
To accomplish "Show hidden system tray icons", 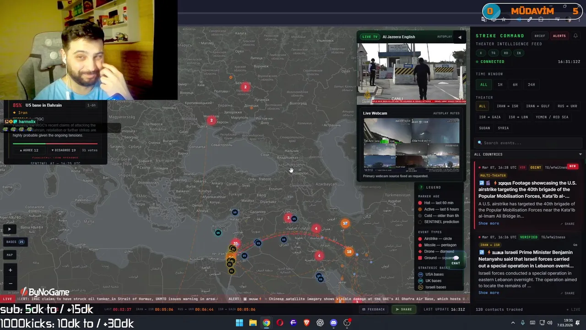I will [x=513, y=323].
